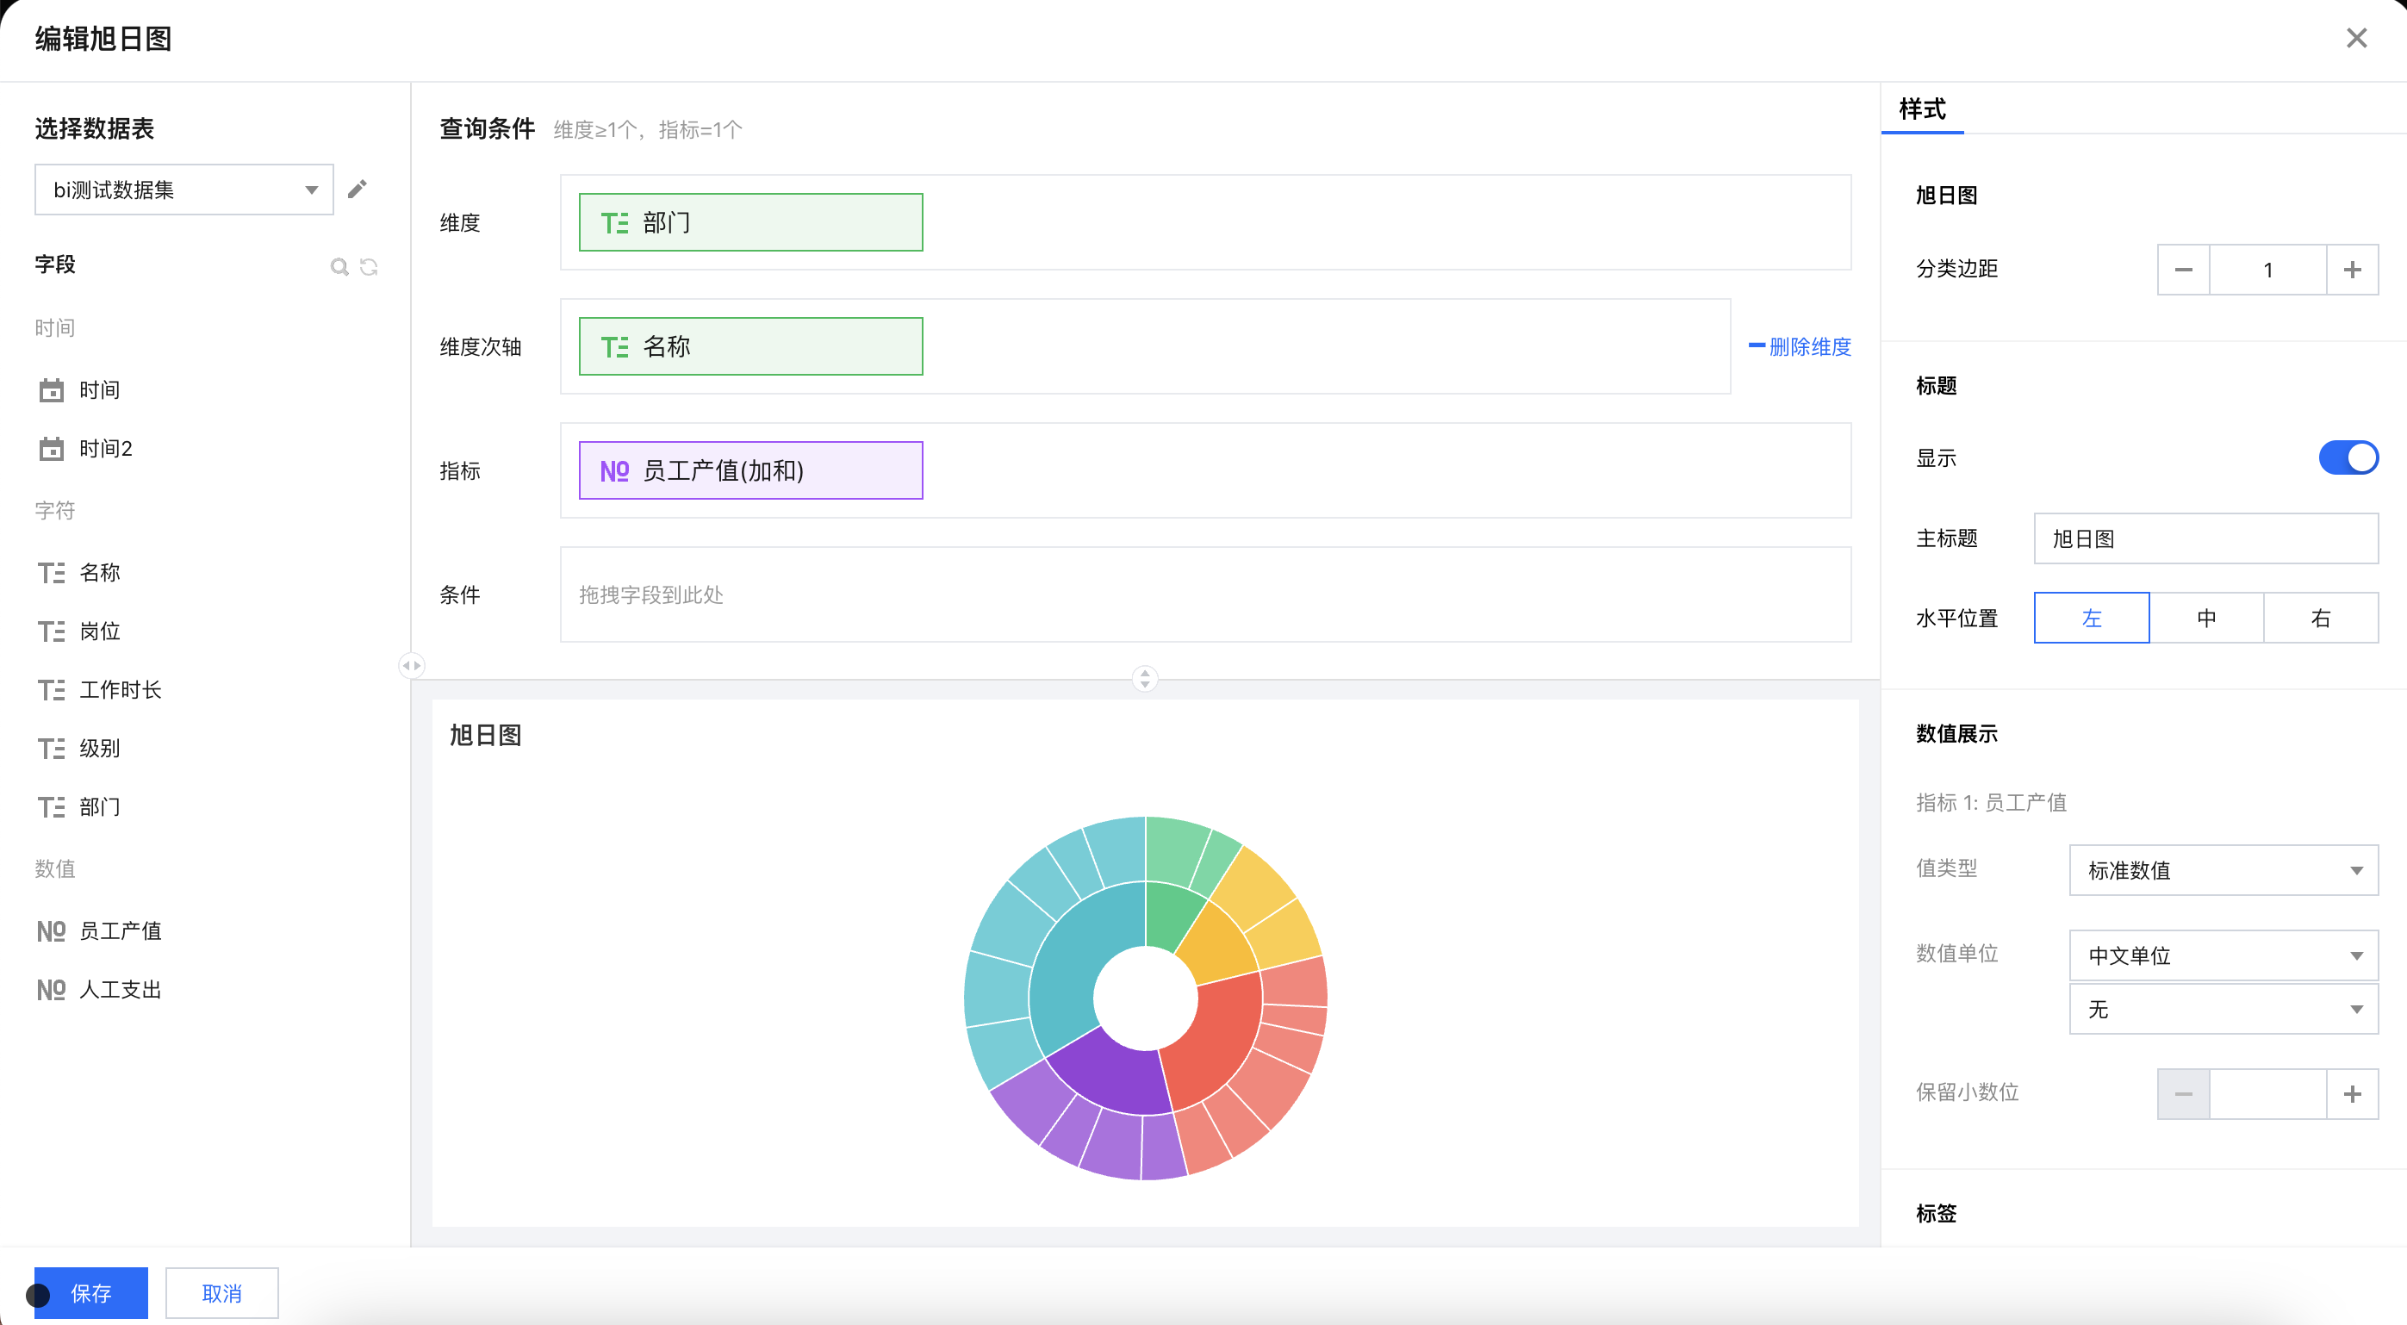2407x1325 pixels.
Task: Click the minus icon for 分类边距
Action: click(2183, 270)
